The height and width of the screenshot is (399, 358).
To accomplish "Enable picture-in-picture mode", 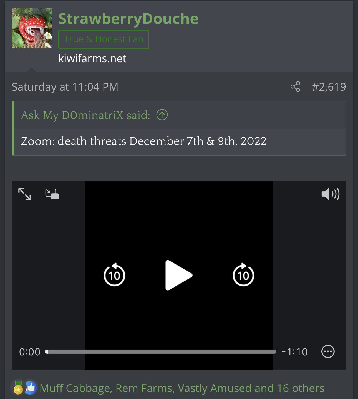I will pyautogui.click(x=52, y=194).
